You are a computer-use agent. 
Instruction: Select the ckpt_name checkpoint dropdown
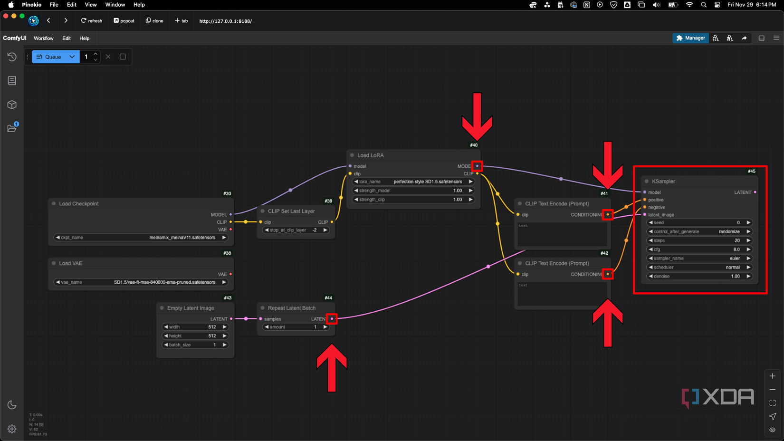pos(141,238)
